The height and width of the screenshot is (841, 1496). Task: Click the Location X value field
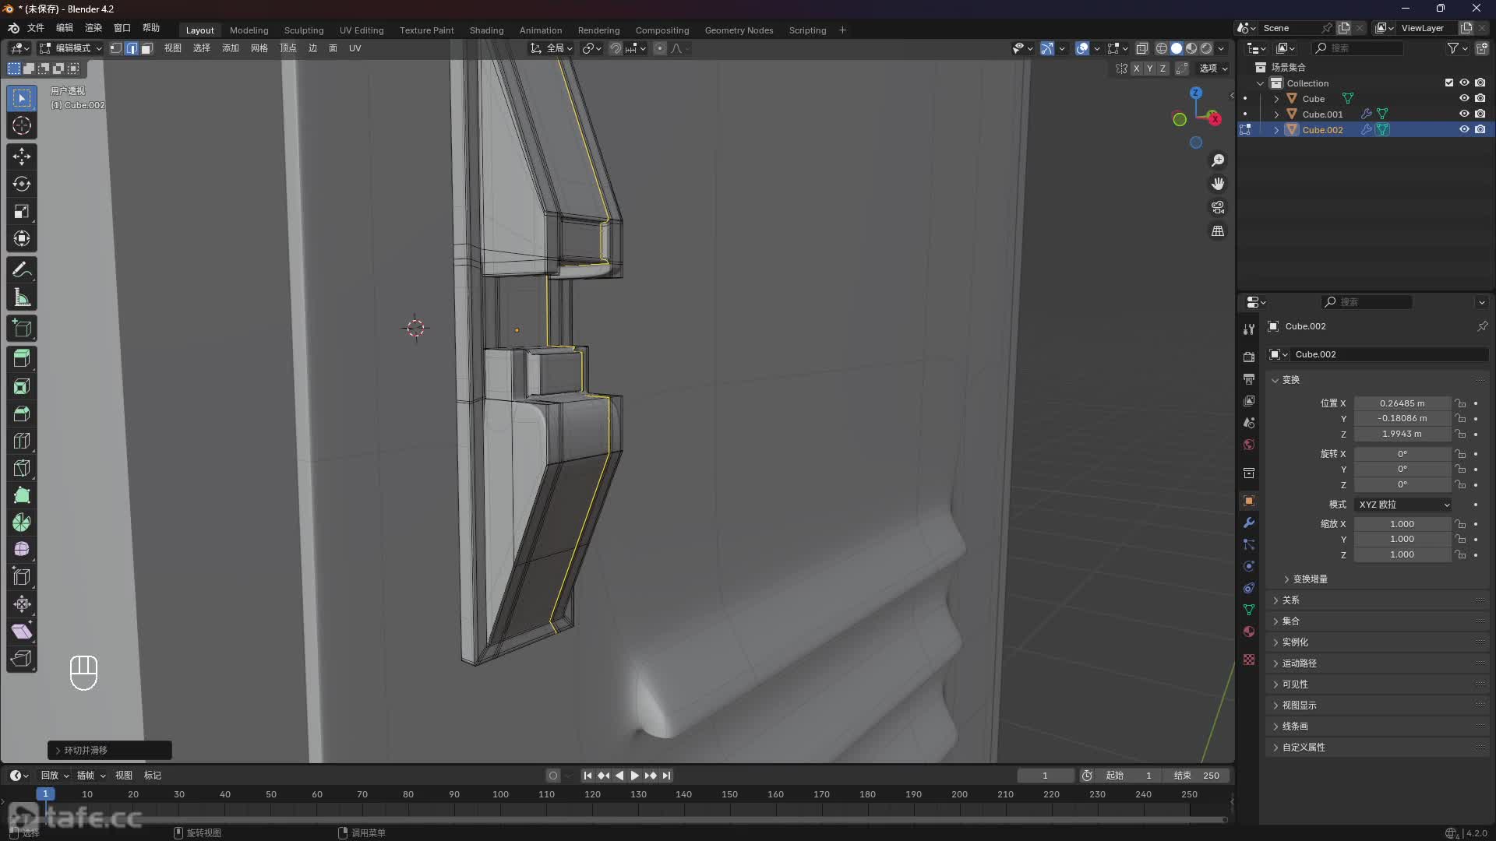coord(1402,403)
